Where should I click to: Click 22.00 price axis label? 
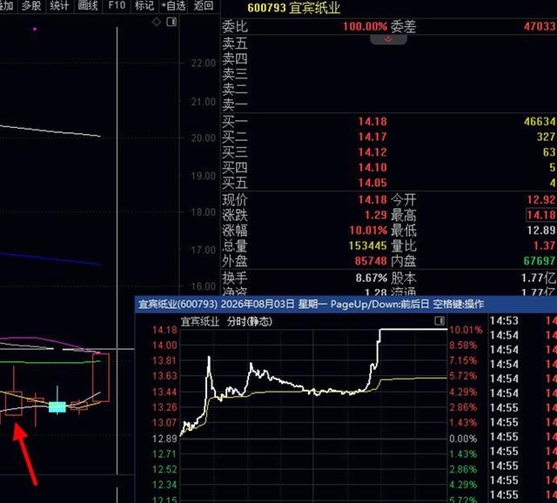coord(203,64)
